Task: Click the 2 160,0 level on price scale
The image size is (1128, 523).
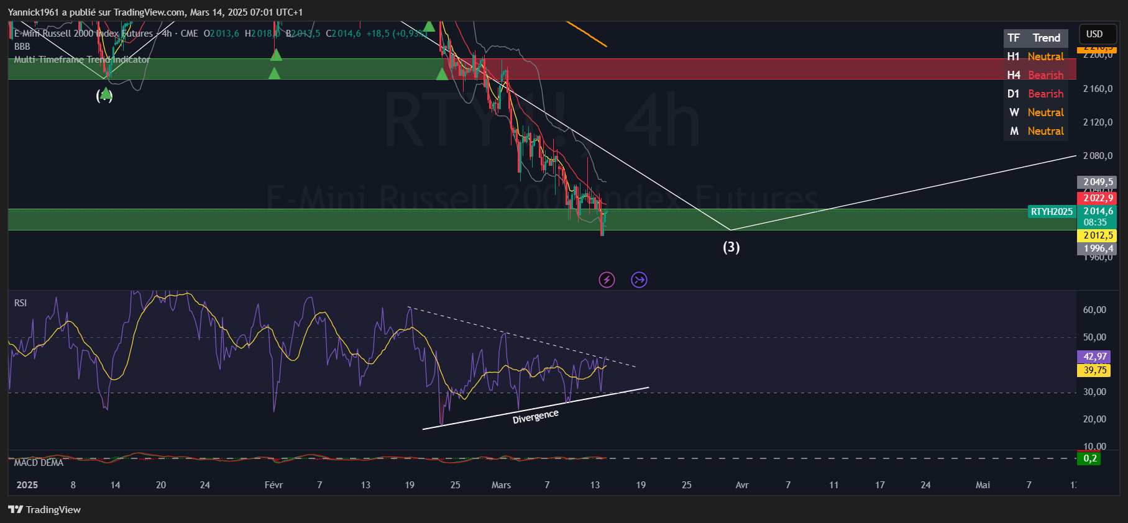Action: (x=1098, y=89)
